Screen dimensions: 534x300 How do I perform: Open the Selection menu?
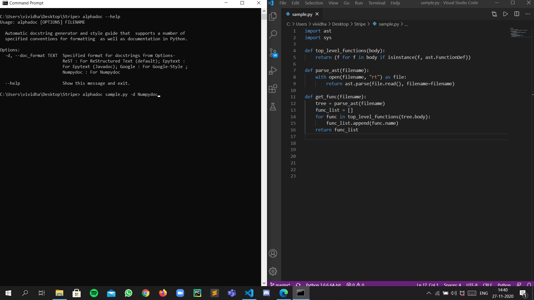point(314,3)
